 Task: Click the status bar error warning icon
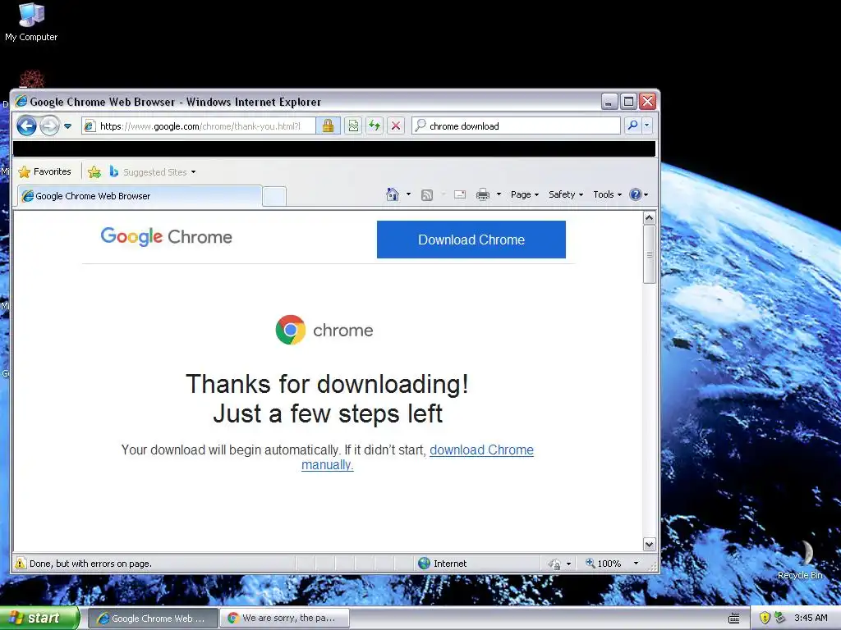tap(21, 563)
